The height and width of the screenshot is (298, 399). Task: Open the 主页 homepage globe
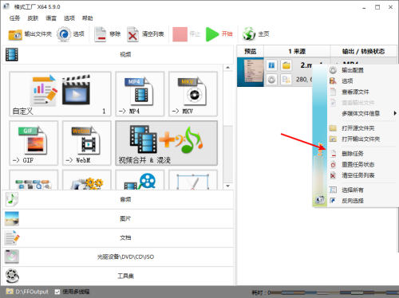click(255, 34)
